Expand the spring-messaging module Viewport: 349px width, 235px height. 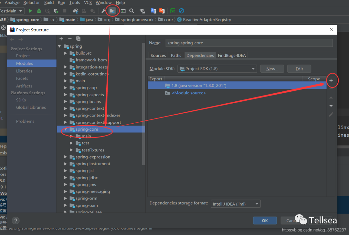click(65, 191)
